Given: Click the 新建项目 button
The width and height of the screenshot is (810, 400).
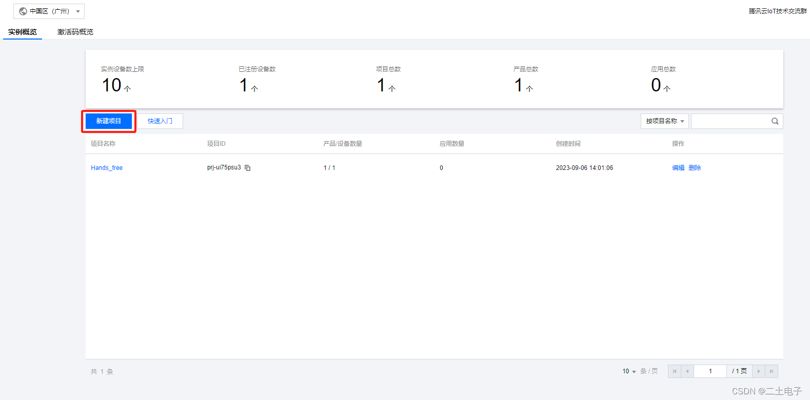Looking at the screenshot, I should 109,121.
